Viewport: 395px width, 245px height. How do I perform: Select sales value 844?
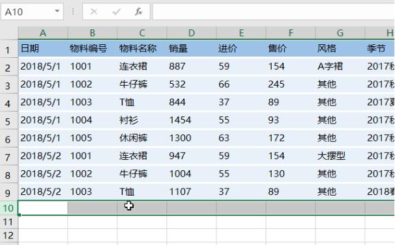pyautogui.click(x=192, y=102)
